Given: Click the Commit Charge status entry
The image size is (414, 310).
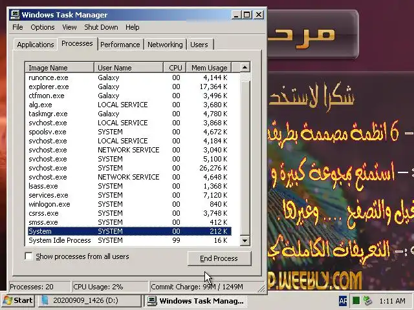Looking at the screenshot, I should [203, 287].
